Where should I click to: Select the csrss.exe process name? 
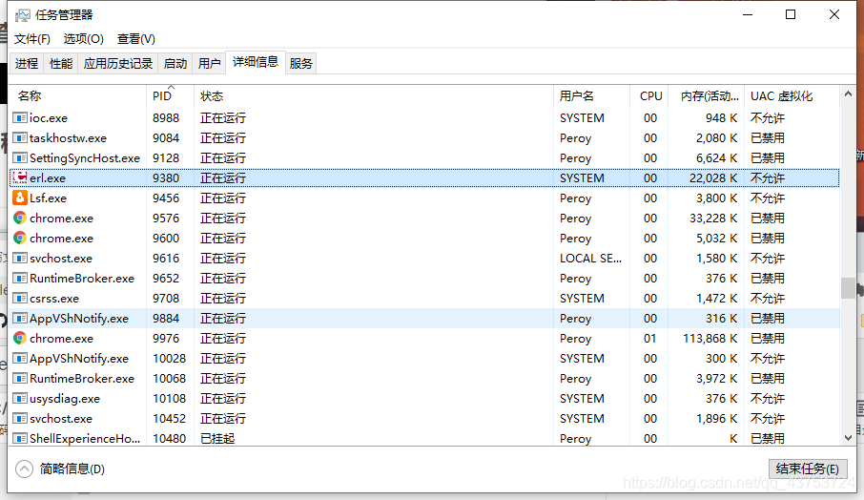[x=54, y=299]
